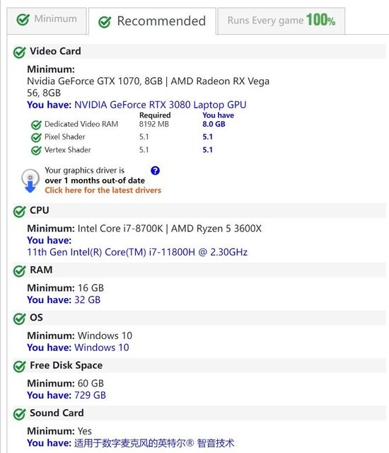The image size is (389, 453).
Task: Click the Video Card section header
Action: pos(199,52)
